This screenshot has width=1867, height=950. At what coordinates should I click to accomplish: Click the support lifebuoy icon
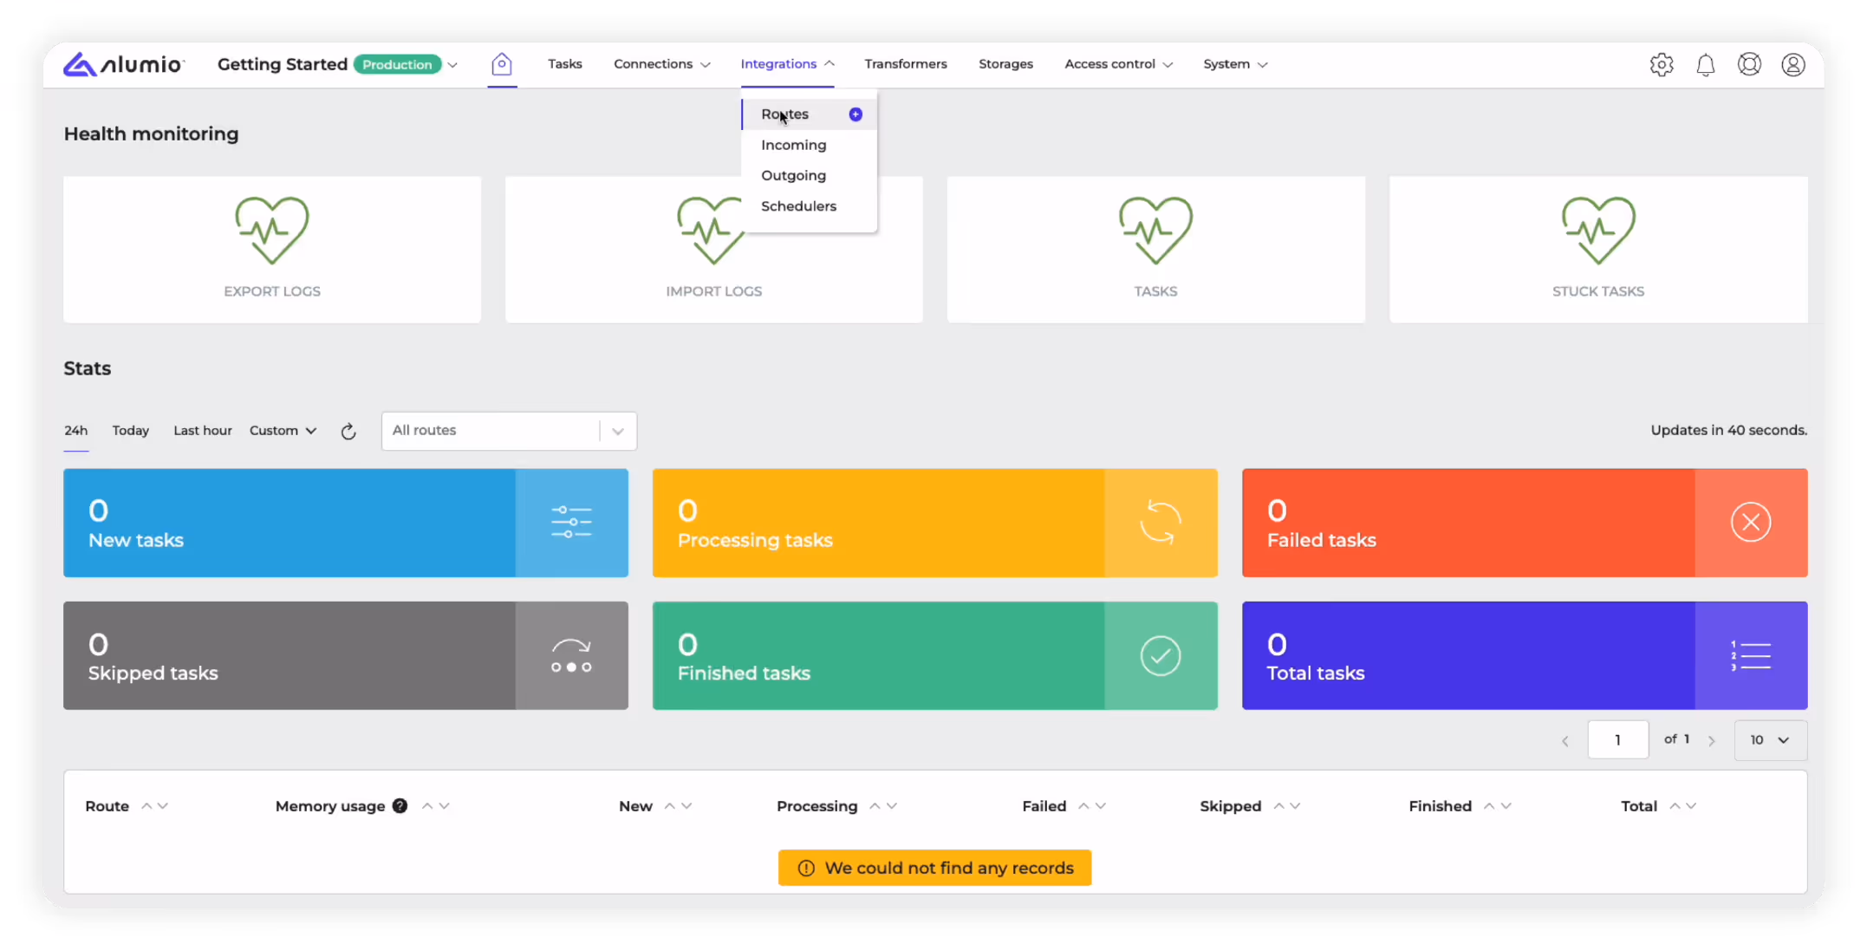pos(1749,65)
